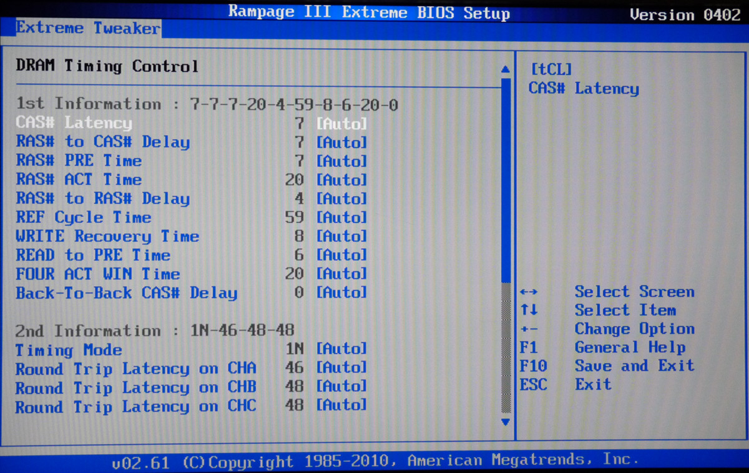
Task: Select the RAS# to RAS# Delay label
Action: click(x=103, y=199)
